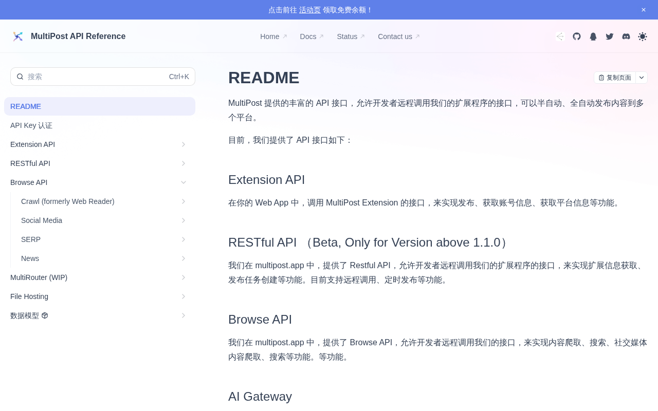Expand the SERP chevron
This screenshot has height=411, width=658.
(x=184, y=239)
